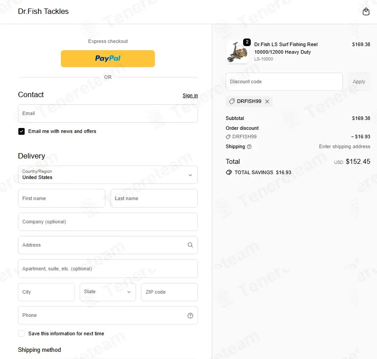
Task: Click the address search magnifier icon
Action: coord(190,245)
